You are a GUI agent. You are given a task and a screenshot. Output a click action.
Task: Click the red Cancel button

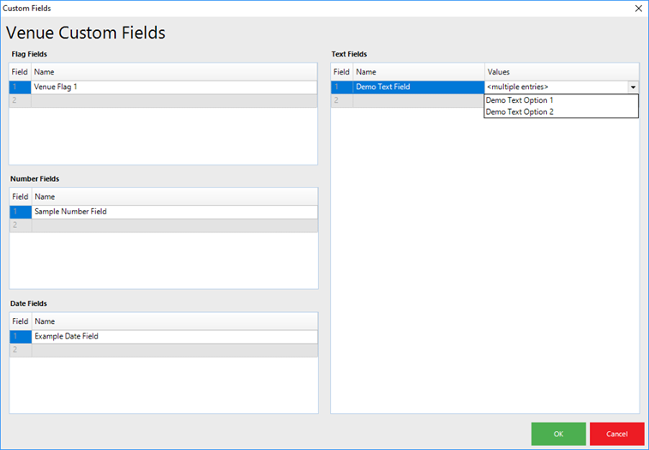616,434
